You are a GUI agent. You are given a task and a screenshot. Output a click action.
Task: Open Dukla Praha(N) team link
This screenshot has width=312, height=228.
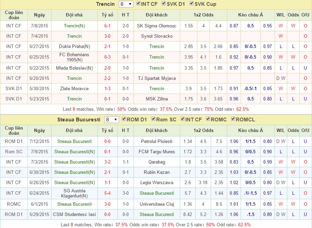pyautogui.click(x=74, y=47)
